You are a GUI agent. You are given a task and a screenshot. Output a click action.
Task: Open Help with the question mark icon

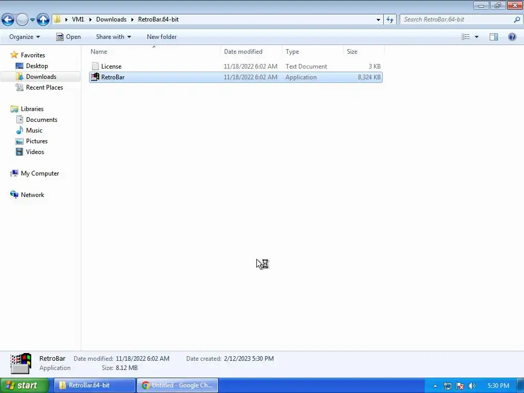click(x=512, y=37)
